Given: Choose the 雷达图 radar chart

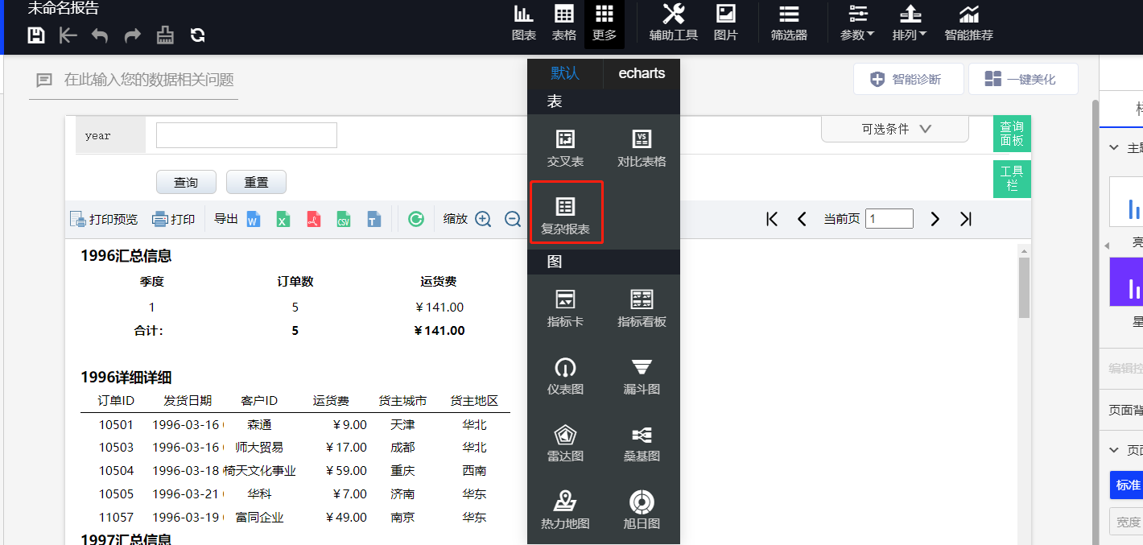Looking at the screenshot, I should 565,443.
